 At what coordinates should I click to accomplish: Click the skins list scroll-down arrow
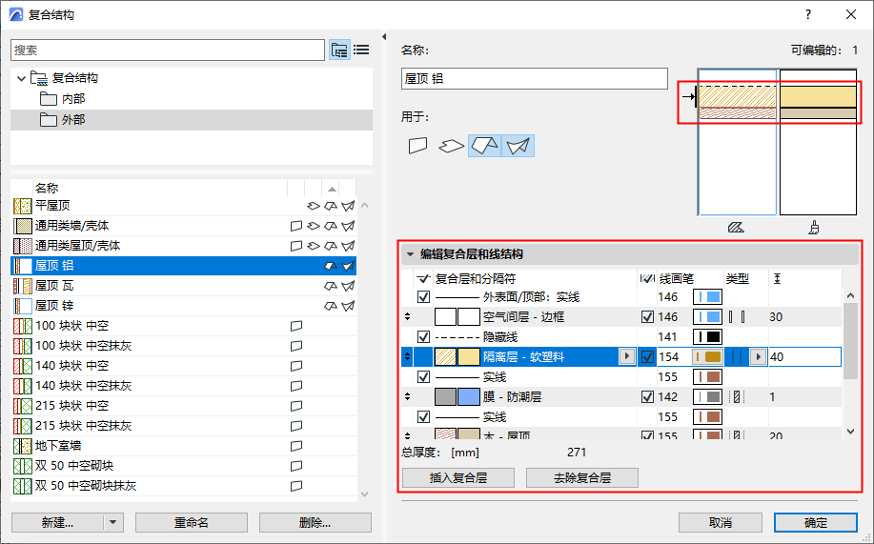pyautogui.click(x=850, y=431)
